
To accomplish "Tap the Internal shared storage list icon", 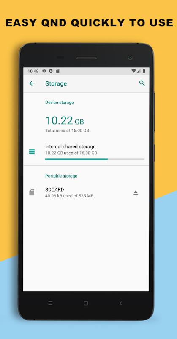I will point(32,152).
